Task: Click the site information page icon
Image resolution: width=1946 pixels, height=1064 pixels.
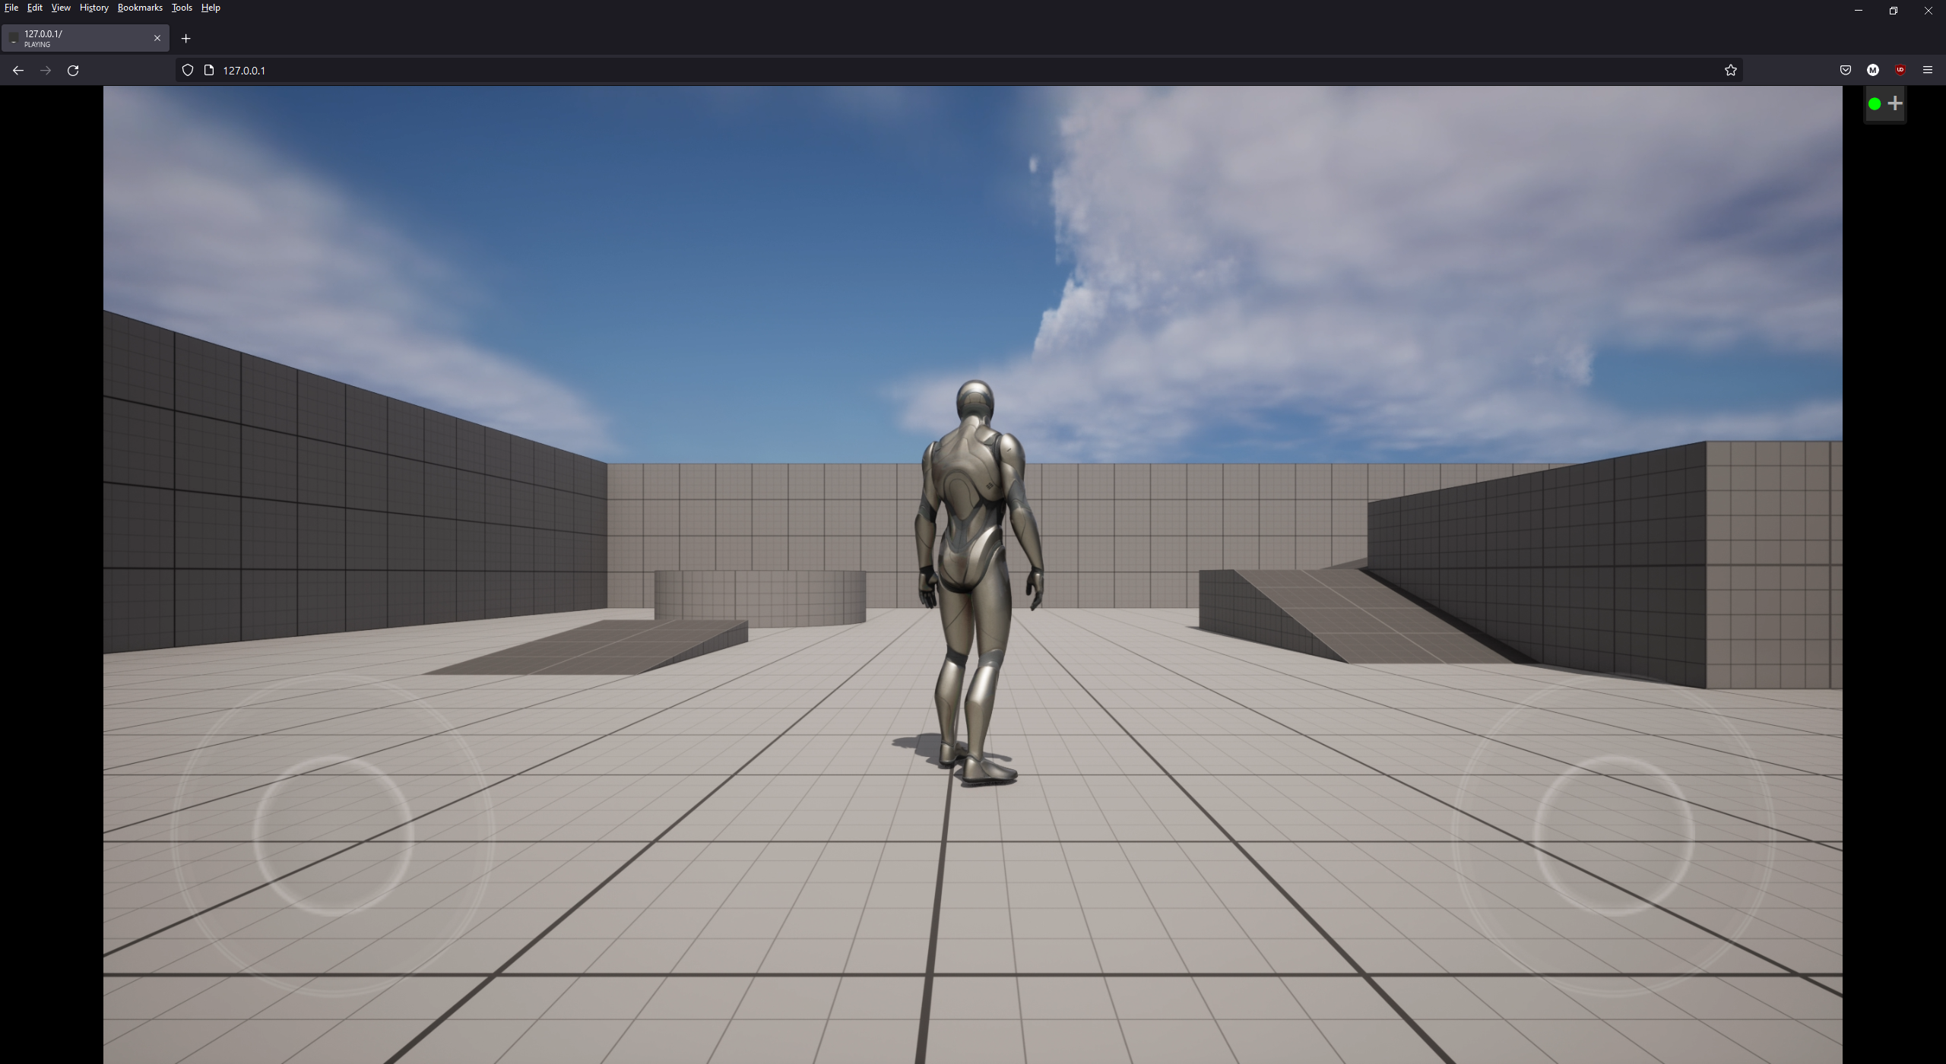Action: [209, 70]
